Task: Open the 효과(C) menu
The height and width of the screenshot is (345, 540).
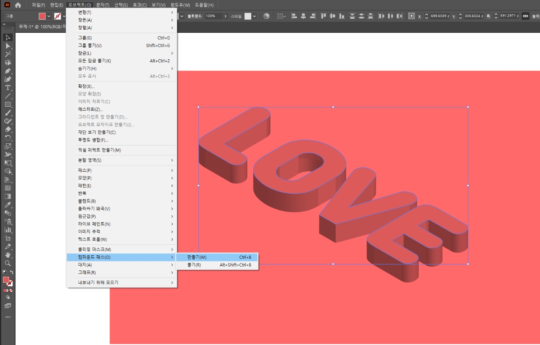Action: [x=140, y=5]
